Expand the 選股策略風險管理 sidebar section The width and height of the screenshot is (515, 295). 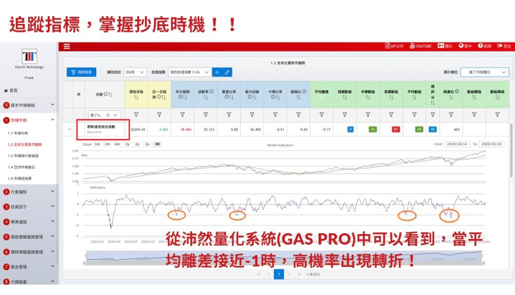[x=29, y=236]
